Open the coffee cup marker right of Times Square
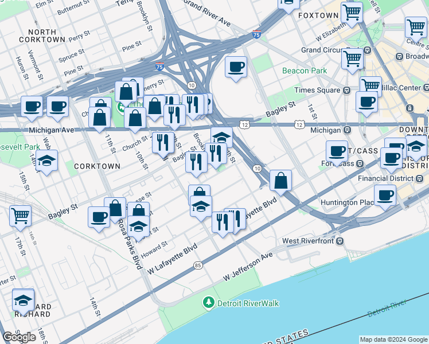This screenshot has height=344, width=429. tap(367, 102)
